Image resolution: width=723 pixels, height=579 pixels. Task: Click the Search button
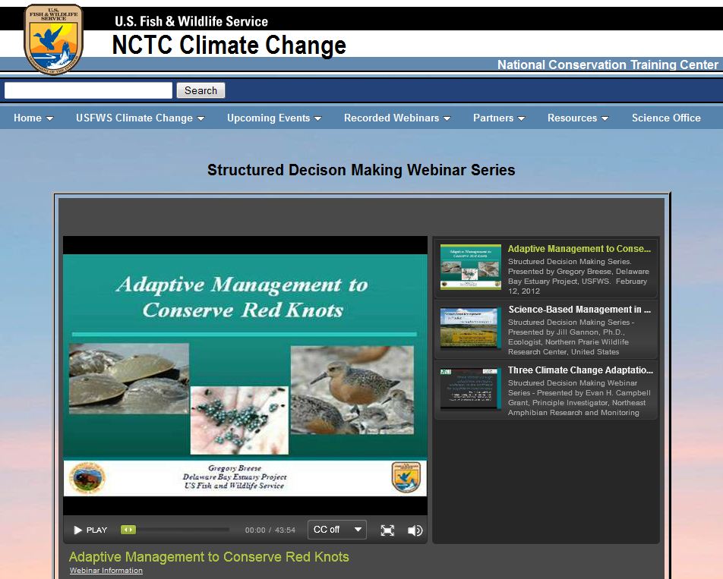coord(200,90)
